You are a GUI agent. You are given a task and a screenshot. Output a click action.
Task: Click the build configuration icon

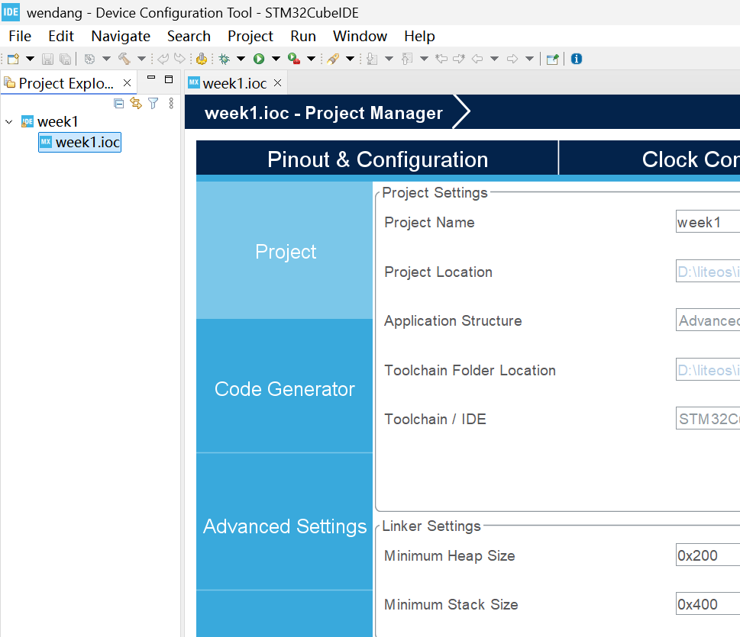click(x=89, y=59)
